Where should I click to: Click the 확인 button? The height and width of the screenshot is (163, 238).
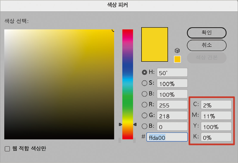coord(207,33)
